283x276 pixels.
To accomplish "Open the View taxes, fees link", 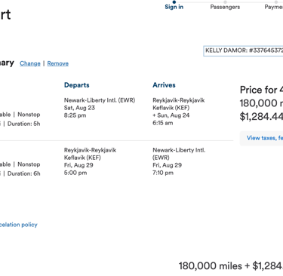I will click(264, 138).
